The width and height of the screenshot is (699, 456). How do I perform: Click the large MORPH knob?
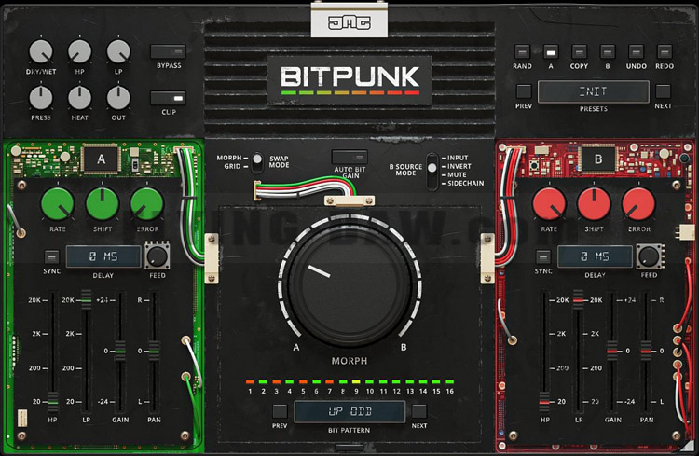(x=349, y=284)
